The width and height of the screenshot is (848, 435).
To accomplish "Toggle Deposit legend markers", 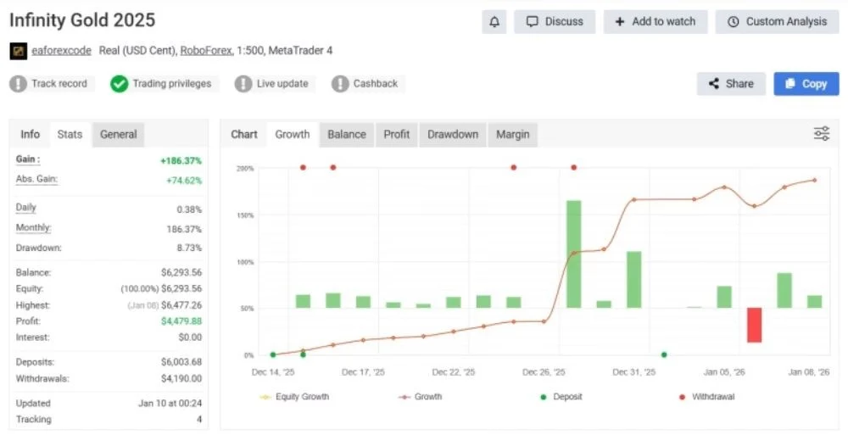I will coord(561,397).
